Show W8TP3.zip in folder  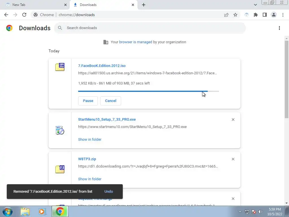(90, 179)
